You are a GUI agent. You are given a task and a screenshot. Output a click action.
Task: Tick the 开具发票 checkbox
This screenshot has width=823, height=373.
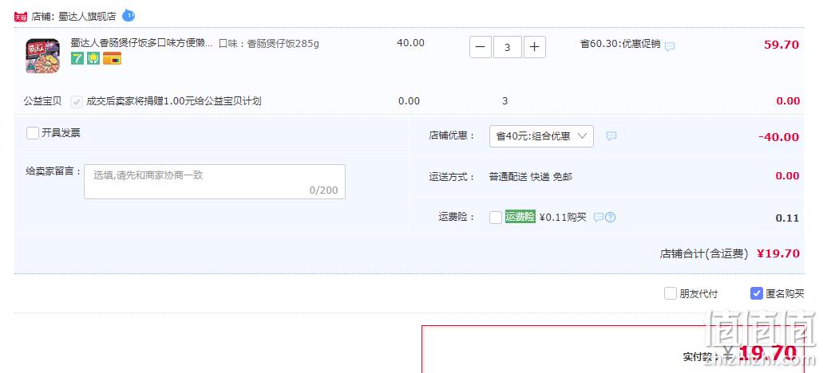coord(33,133)
